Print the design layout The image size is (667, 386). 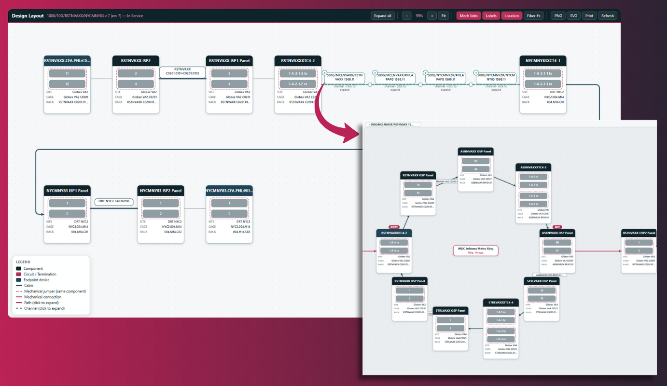coord(589,16)
